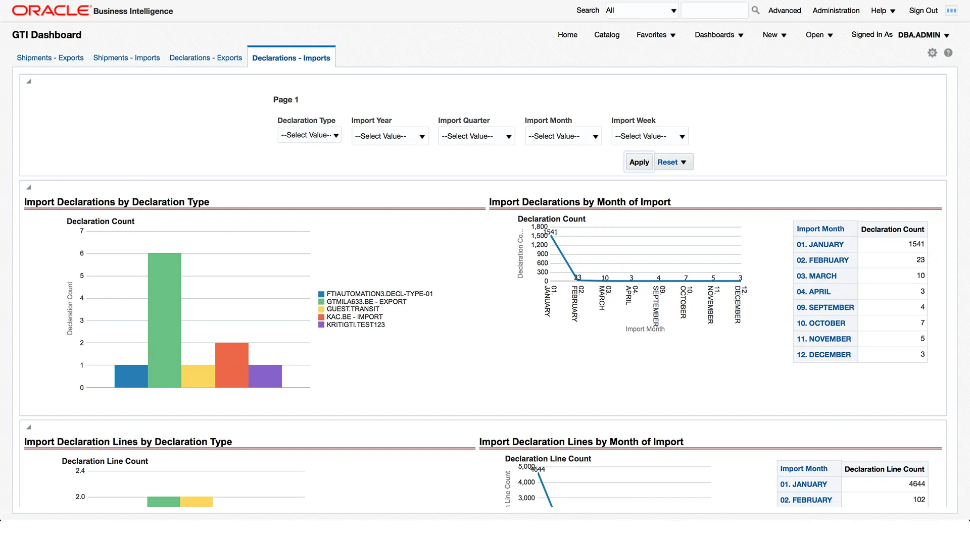Switch to Shipments - Exports tab

tap(50, 58)
